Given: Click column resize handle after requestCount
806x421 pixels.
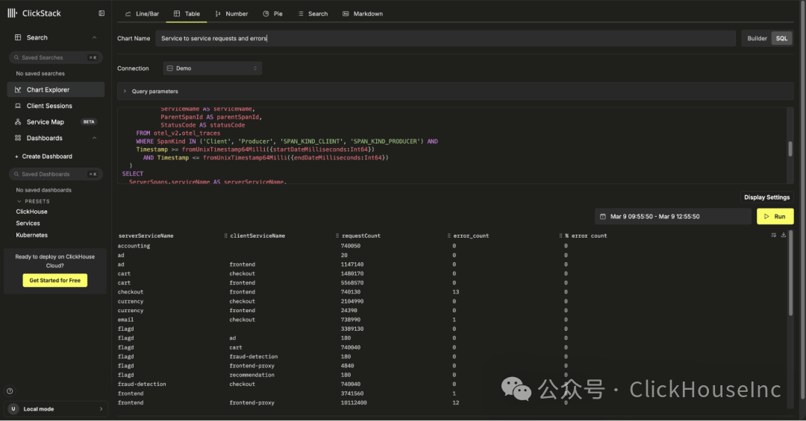Looking at the screenshot, I should coord(449,235).
